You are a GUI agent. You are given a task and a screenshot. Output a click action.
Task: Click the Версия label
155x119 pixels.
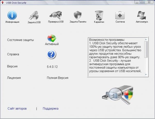point(12,66)
